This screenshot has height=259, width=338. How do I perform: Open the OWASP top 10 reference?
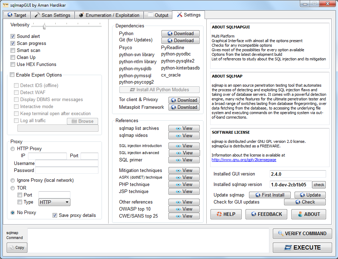coord(184,209)
